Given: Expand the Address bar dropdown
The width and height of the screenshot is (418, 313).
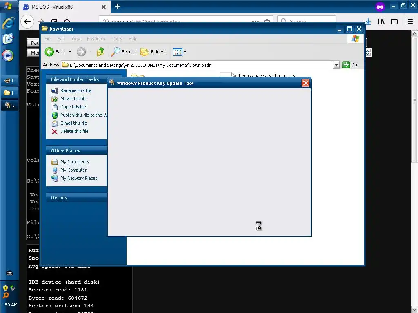Looking at the screenshot, I should [336, 65].
